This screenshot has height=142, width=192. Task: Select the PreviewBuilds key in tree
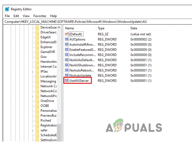pyautogui.click(x=49, y=116)
